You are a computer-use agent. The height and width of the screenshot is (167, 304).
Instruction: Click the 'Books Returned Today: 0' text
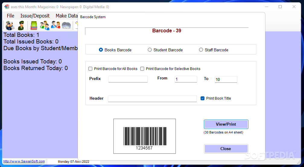click(36, 68)
